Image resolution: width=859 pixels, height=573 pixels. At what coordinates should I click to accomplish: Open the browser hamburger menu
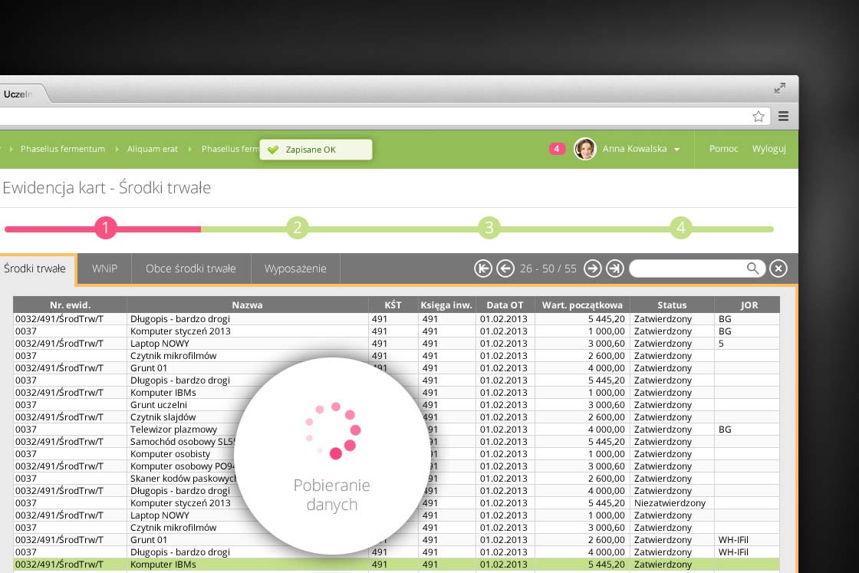click(x=783, y=117)
